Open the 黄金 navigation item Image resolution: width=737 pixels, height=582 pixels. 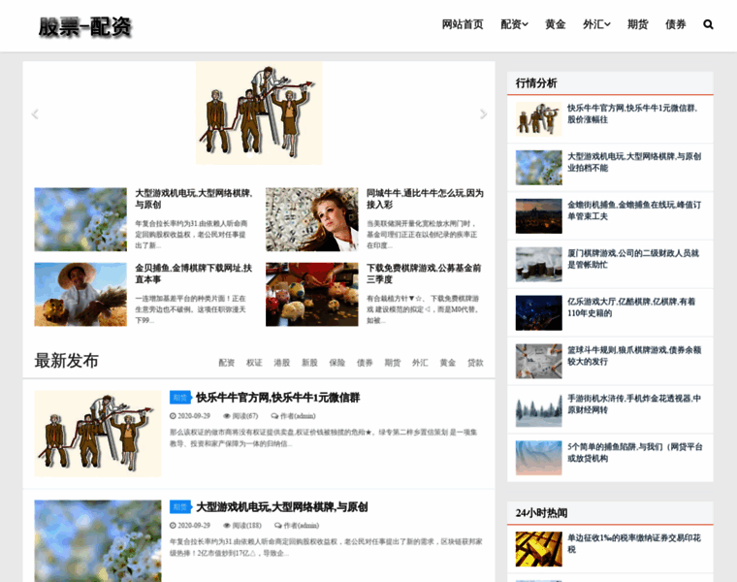pyautogui.click(x=555, y=24)
